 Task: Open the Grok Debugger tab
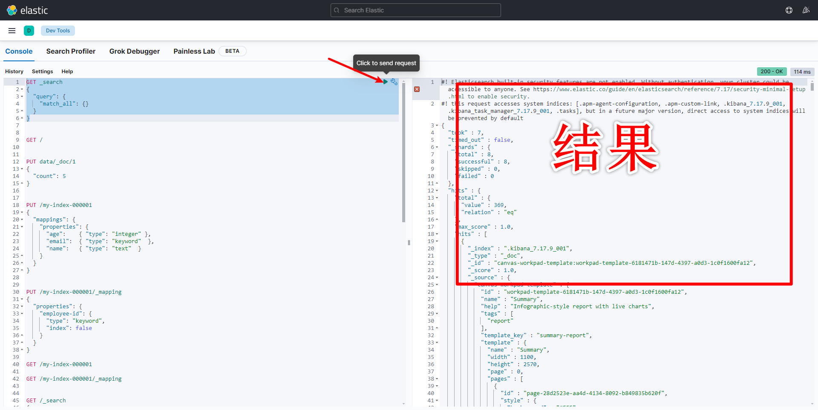[x=135, y=51]
